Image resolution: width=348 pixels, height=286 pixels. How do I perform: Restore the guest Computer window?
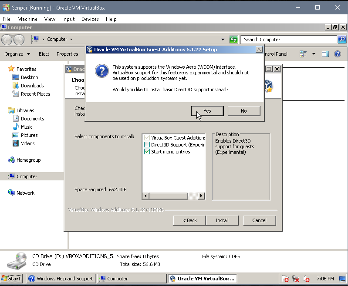pos(335,27)
